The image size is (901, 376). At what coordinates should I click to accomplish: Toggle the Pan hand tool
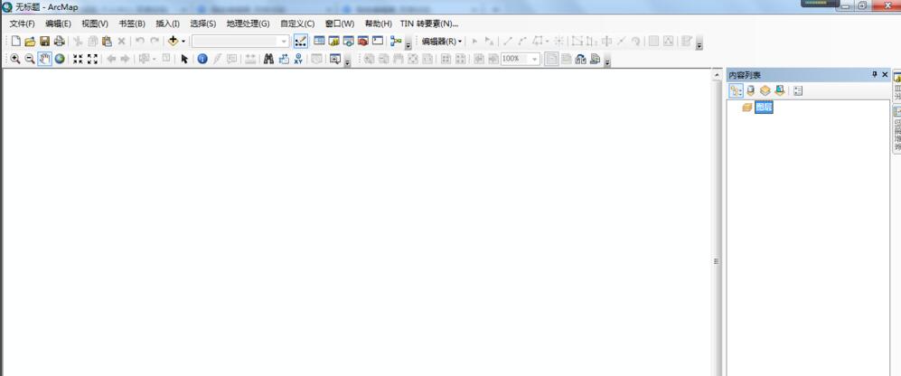pyautogui.click(x=44, y=59)
